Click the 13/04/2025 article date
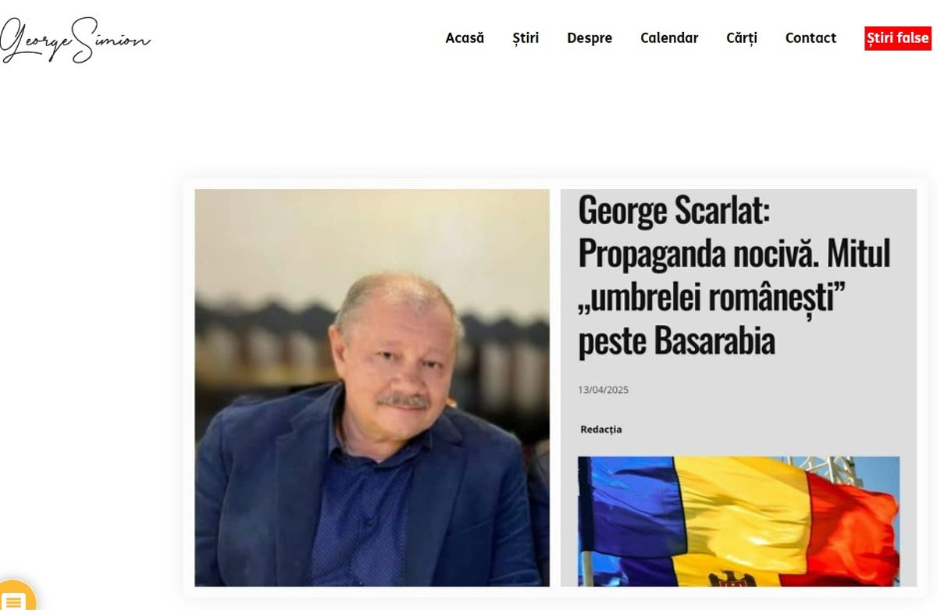 click(x=604, y=390)
